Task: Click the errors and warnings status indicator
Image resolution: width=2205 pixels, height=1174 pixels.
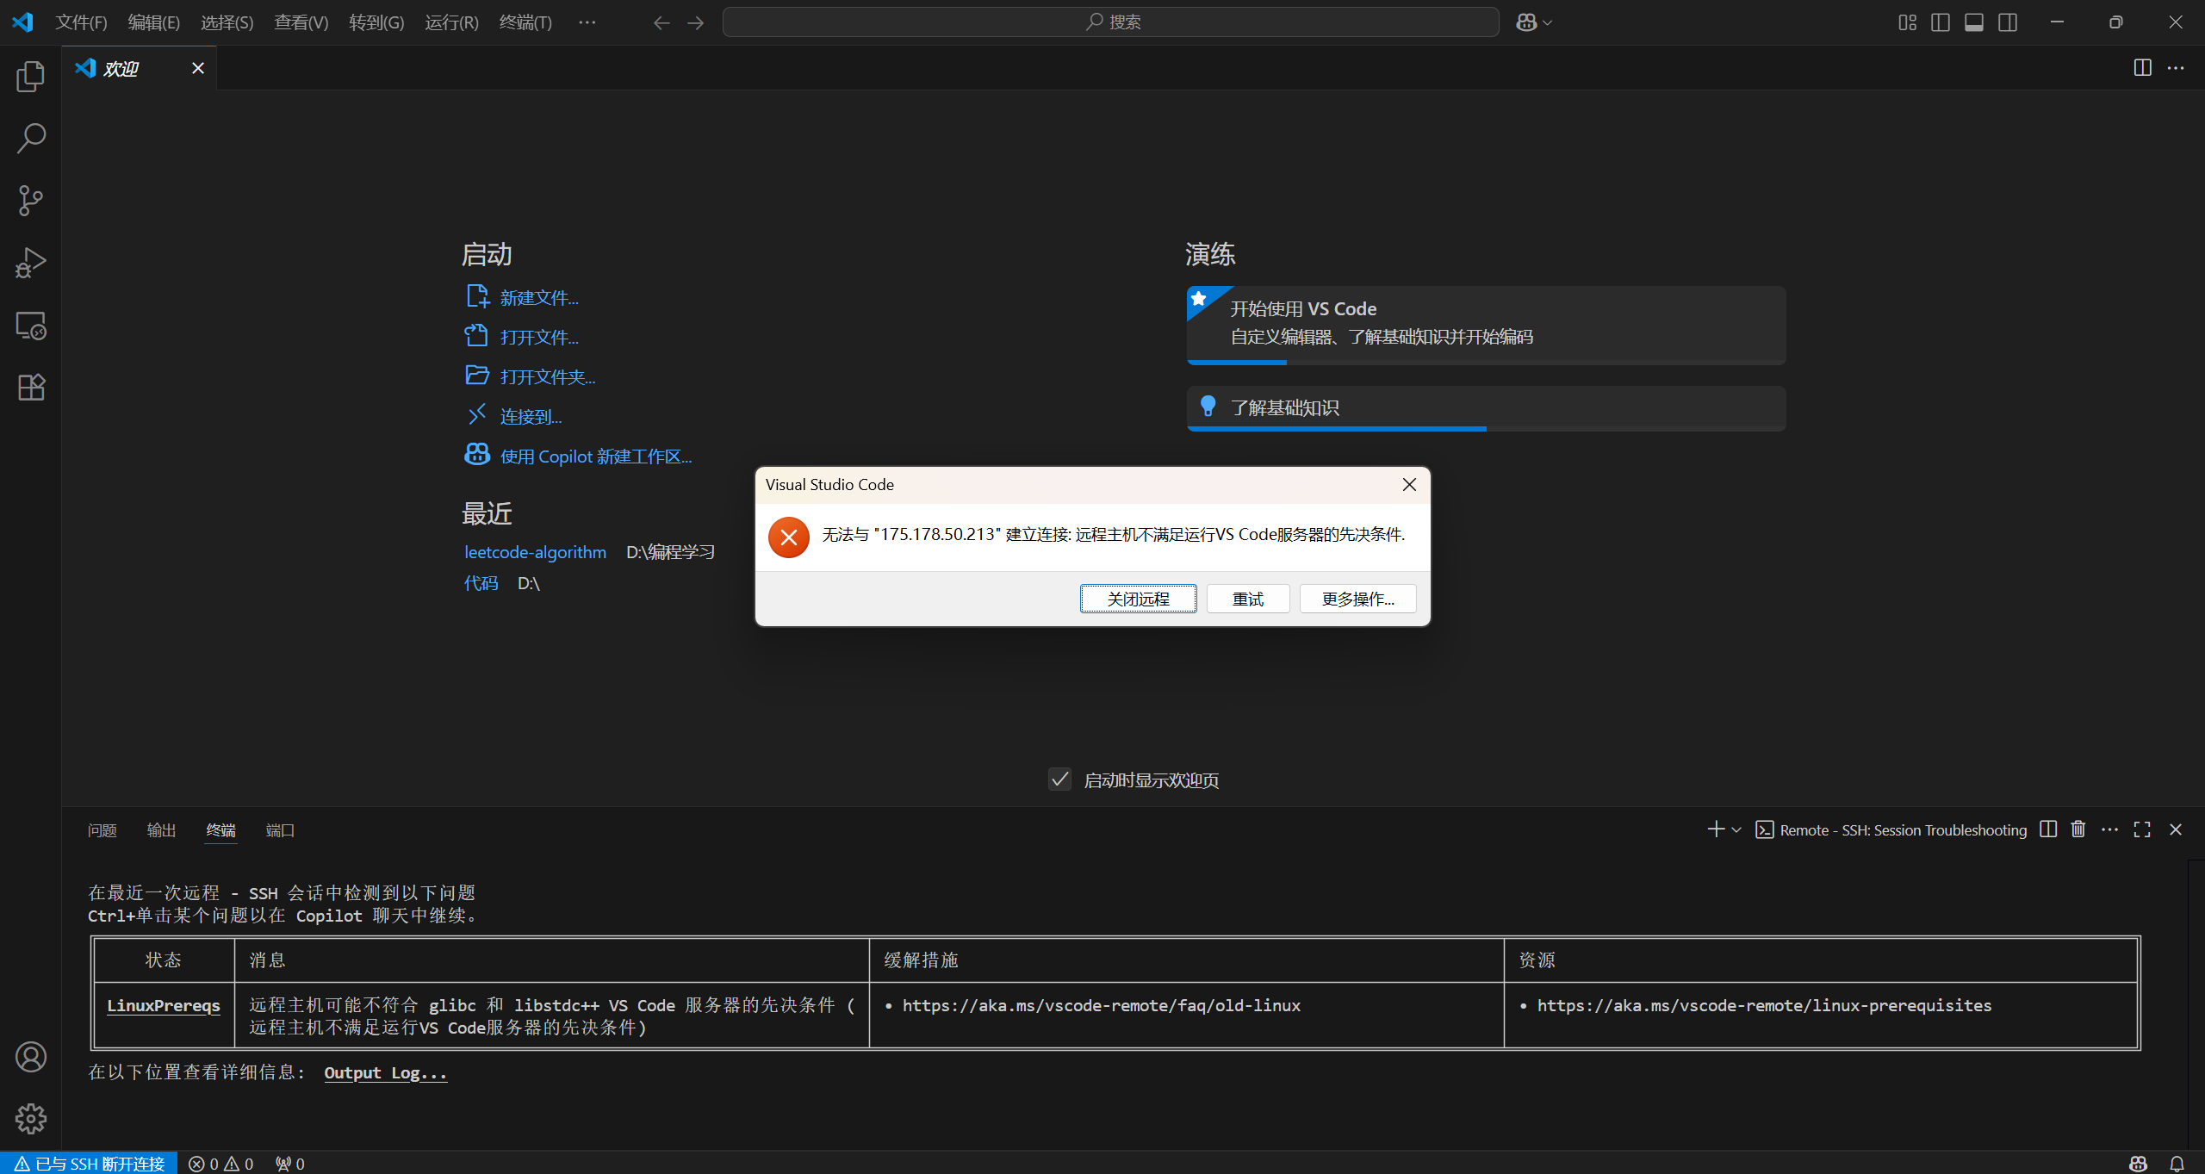Action: pos(220,1164)
